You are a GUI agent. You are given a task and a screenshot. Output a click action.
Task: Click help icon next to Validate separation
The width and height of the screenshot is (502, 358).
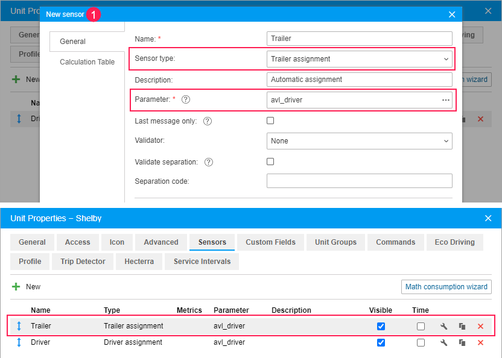209,162
